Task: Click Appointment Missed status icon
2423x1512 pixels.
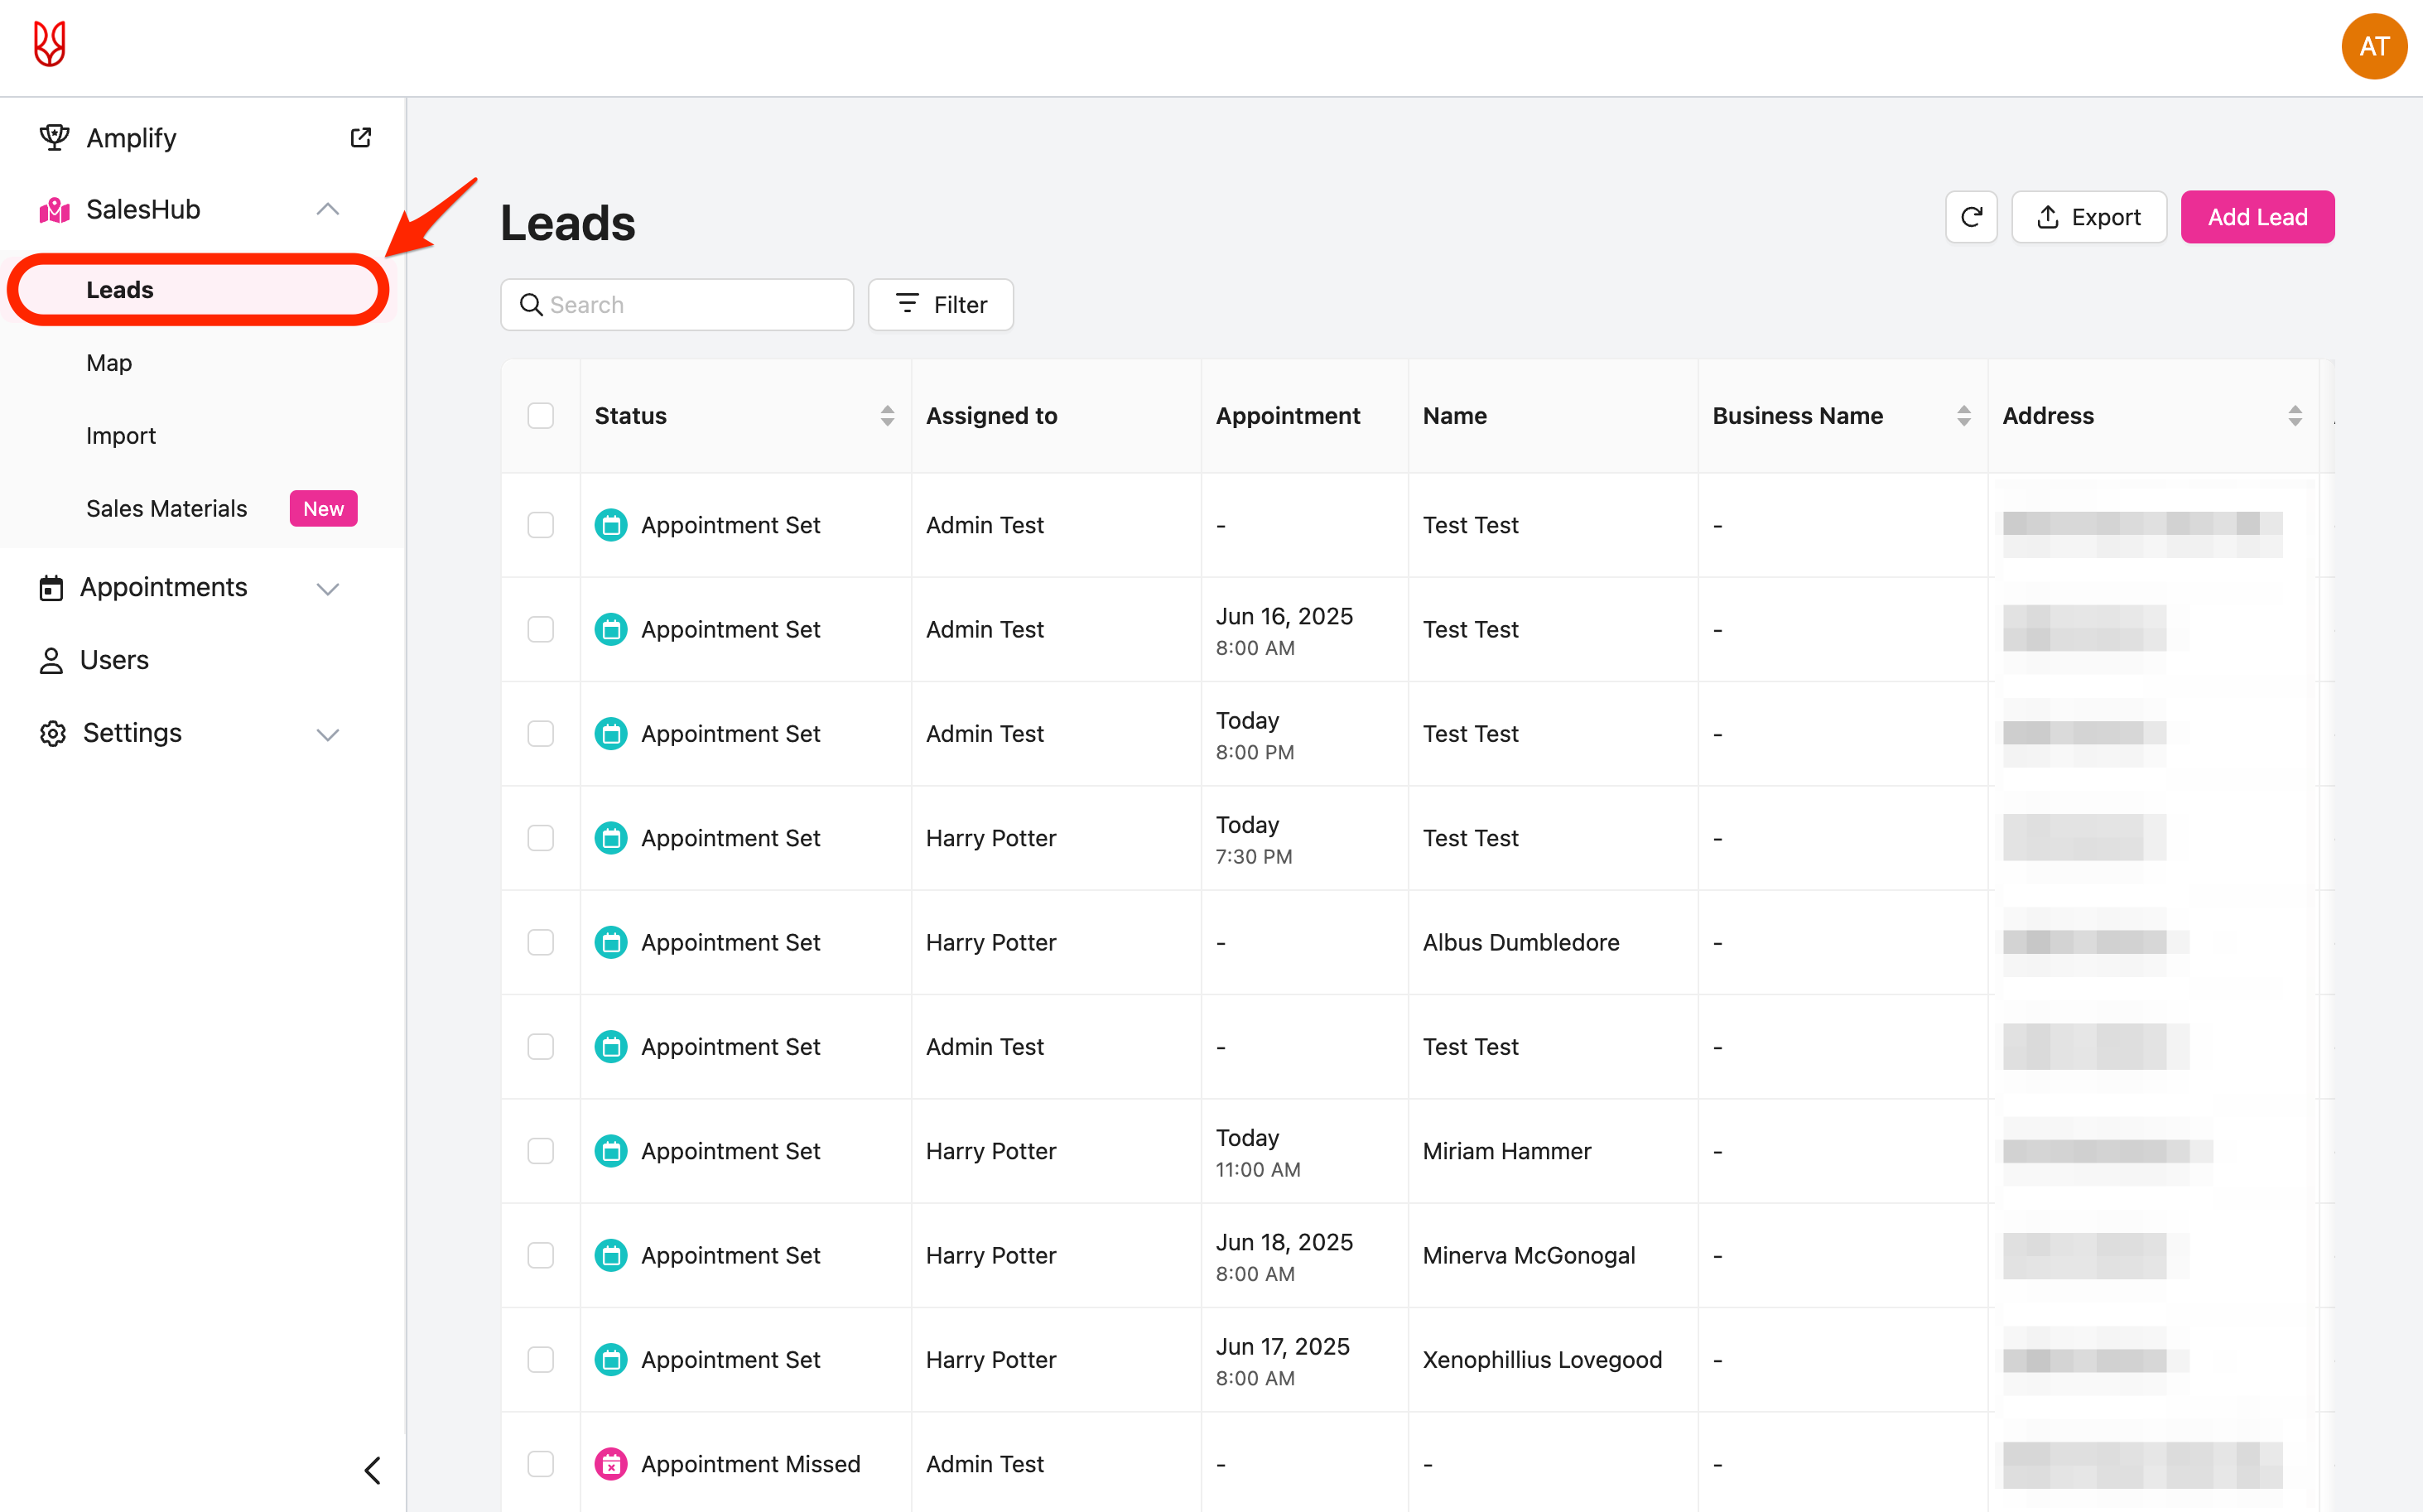Action: (x=611, y=1463)
